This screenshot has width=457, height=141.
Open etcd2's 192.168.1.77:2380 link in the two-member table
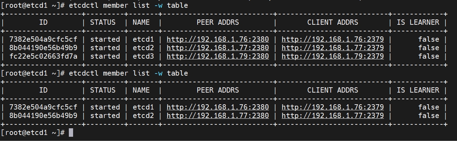point(218,116)
